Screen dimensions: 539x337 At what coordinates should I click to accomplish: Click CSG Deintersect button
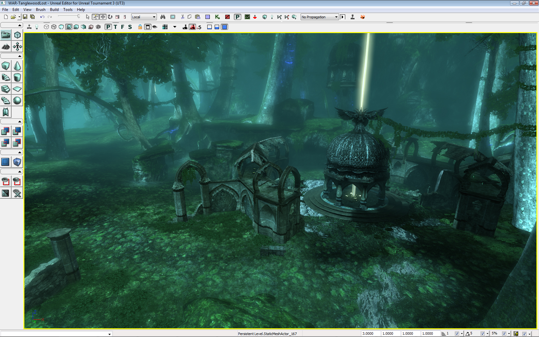point(17,143)
